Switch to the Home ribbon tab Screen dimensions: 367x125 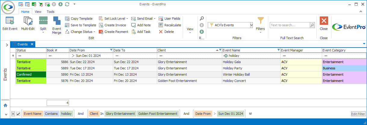click(x=25, y=12)
